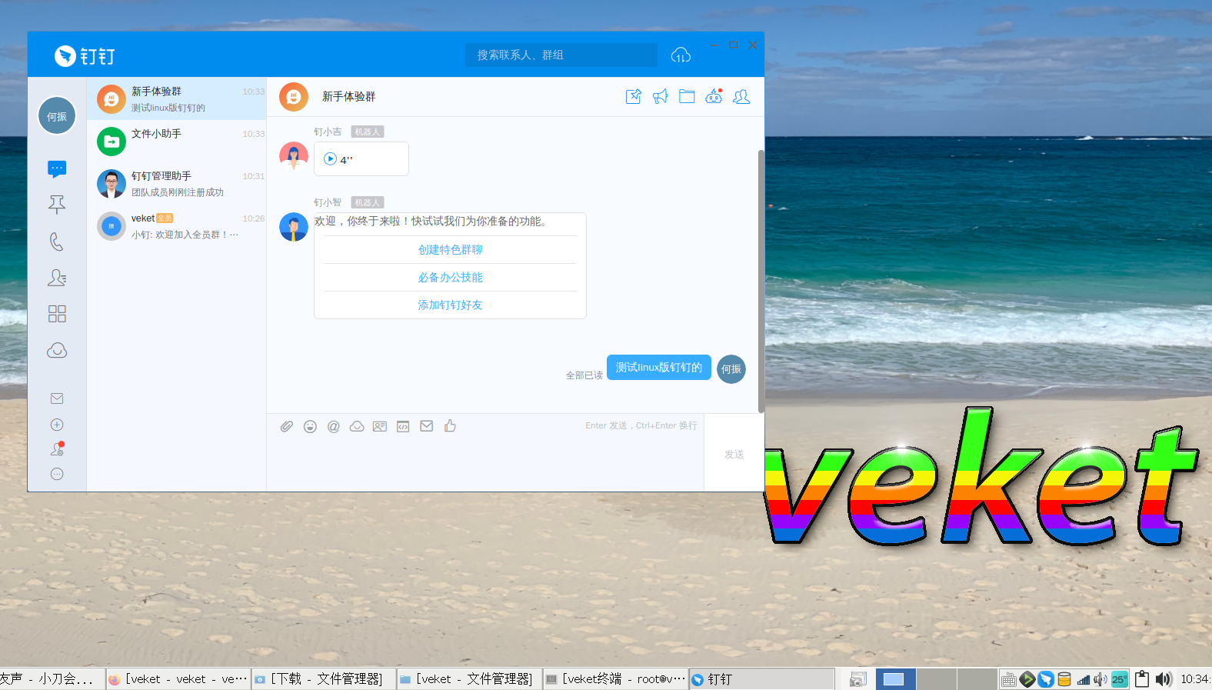The image size is (1212, 690).
Task: Click the DingTalk tray icon in system tray
Action: [1046, 679]
